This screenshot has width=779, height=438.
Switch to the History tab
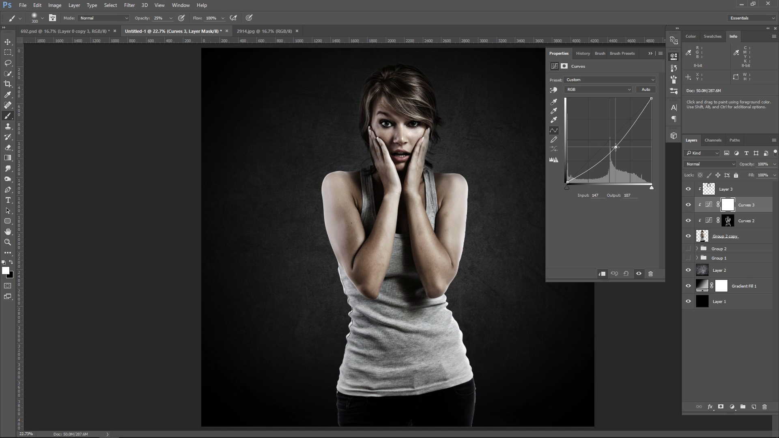coord(583,54)
